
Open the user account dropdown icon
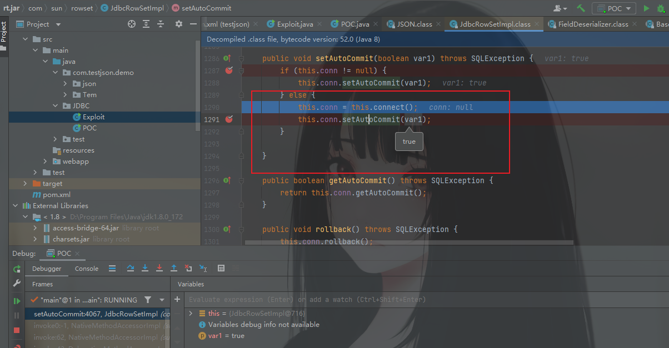point(560,8)
